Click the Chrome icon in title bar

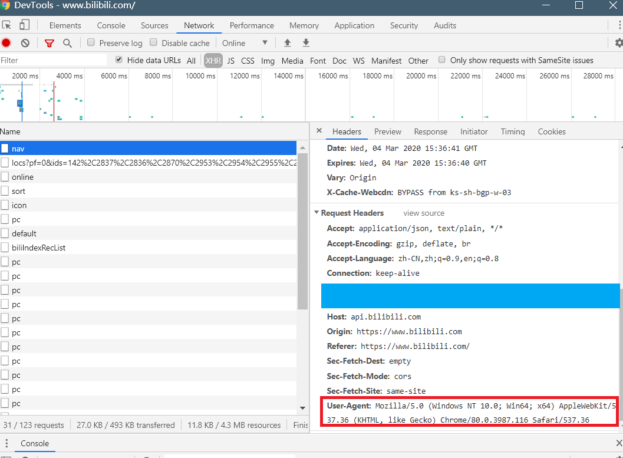point(5,5)
